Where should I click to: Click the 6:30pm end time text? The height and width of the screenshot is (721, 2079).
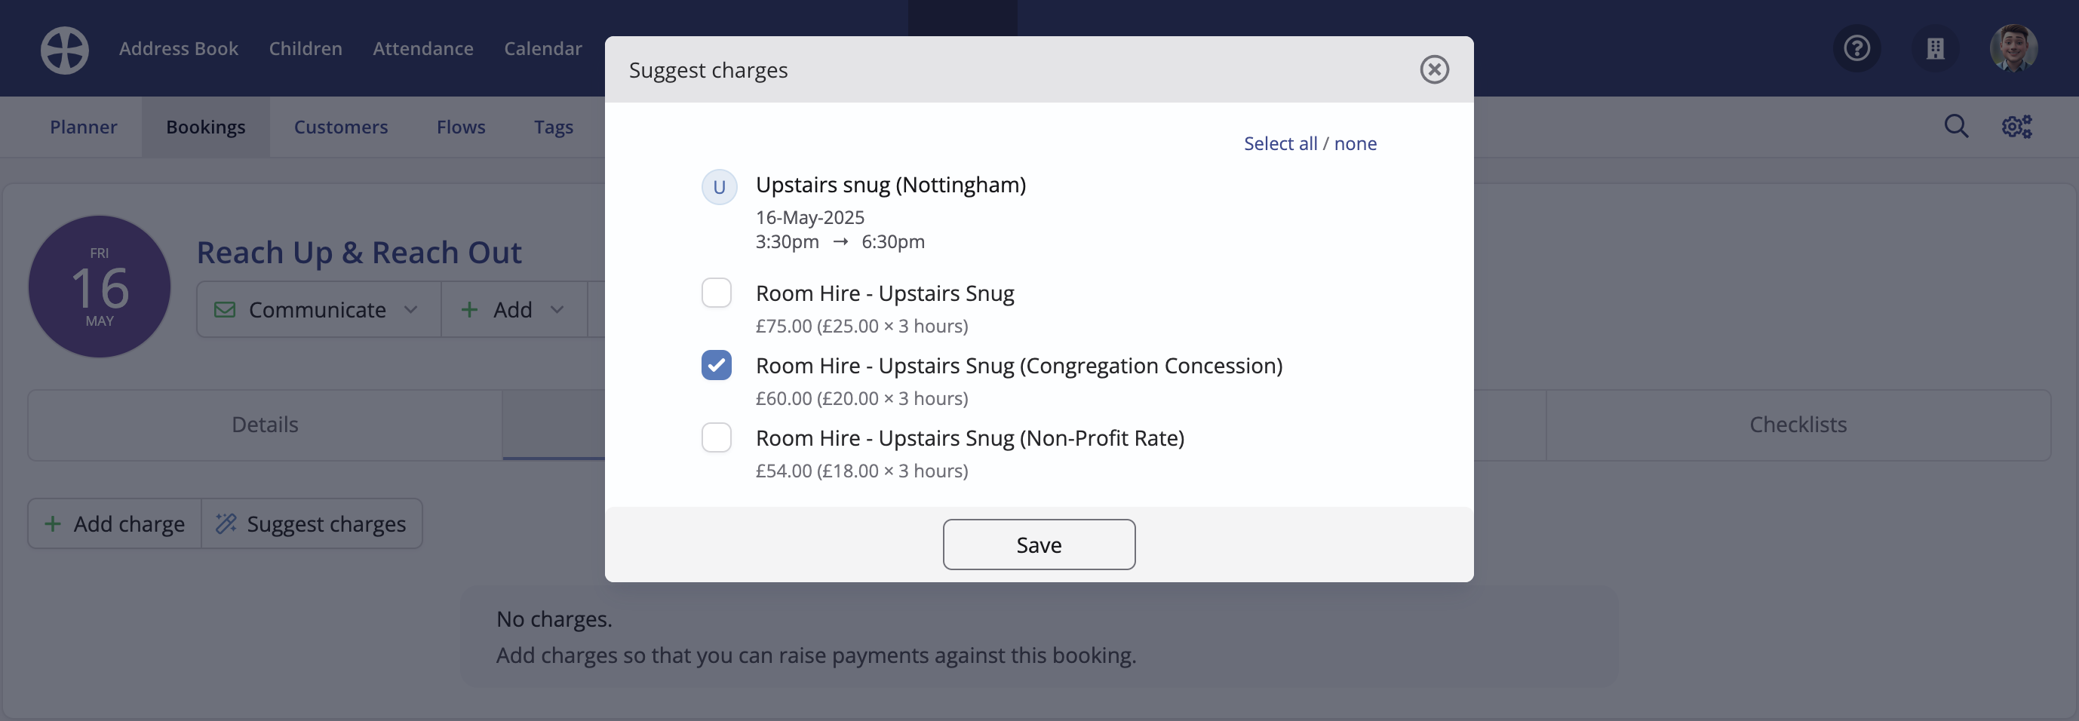point(892,242)
